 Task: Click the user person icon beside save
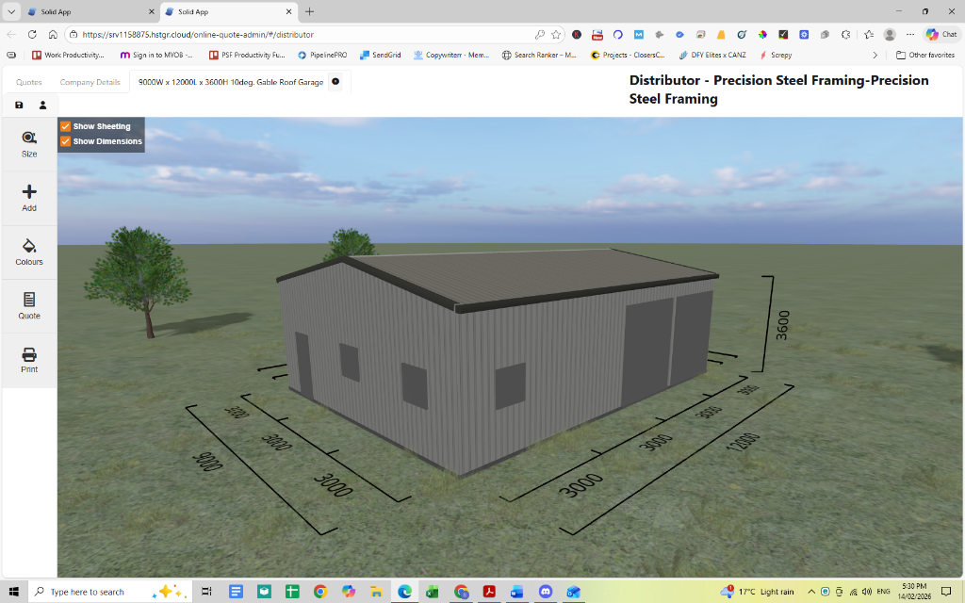coord(42,106)
